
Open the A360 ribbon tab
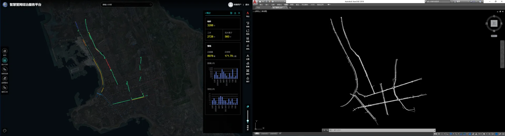click(x=312, y=4)
